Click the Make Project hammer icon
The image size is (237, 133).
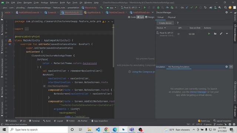coord(101,7)
